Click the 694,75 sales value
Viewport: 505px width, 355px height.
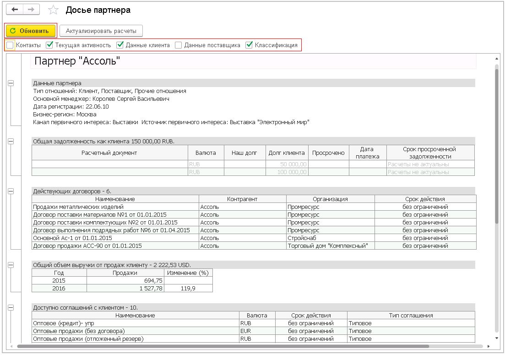coord(125,281)
